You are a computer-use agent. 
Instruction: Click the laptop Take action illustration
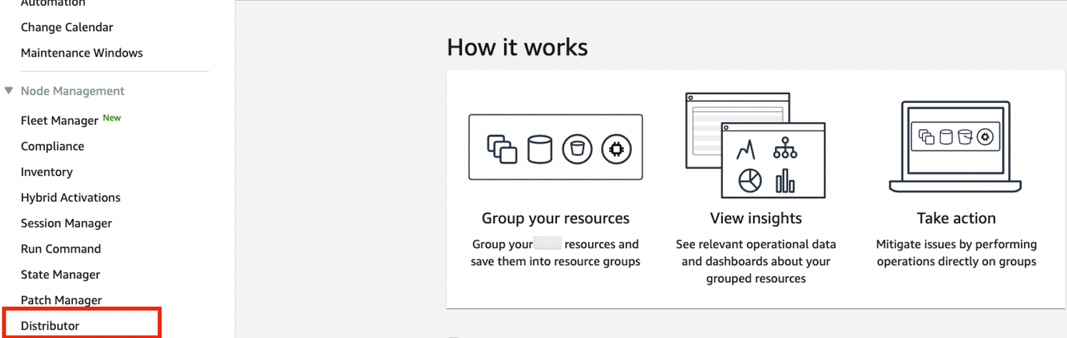click(955, 147)
